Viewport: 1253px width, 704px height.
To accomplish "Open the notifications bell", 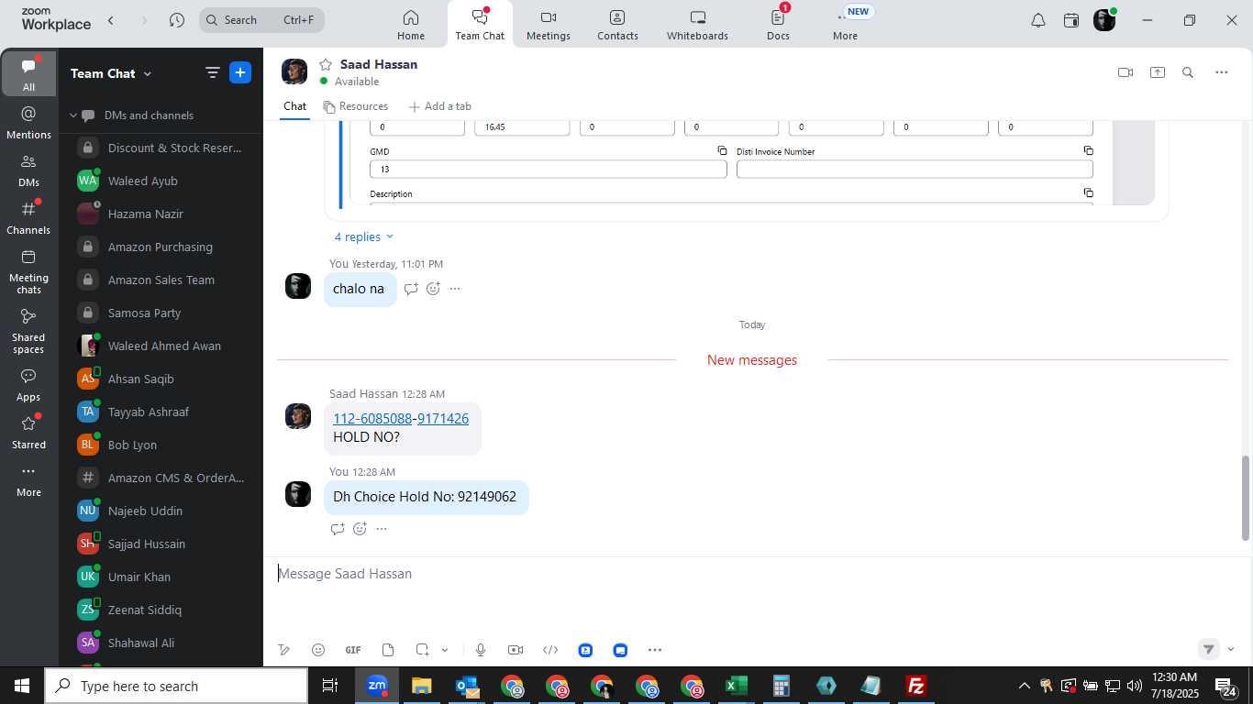I will (1038, 20).
